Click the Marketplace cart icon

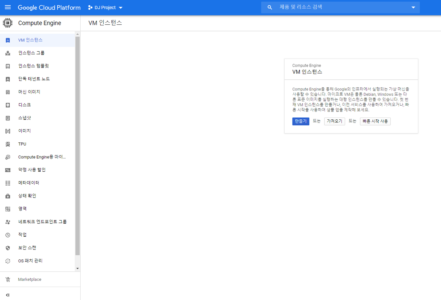pyautogui.click(x=8, y=279)
